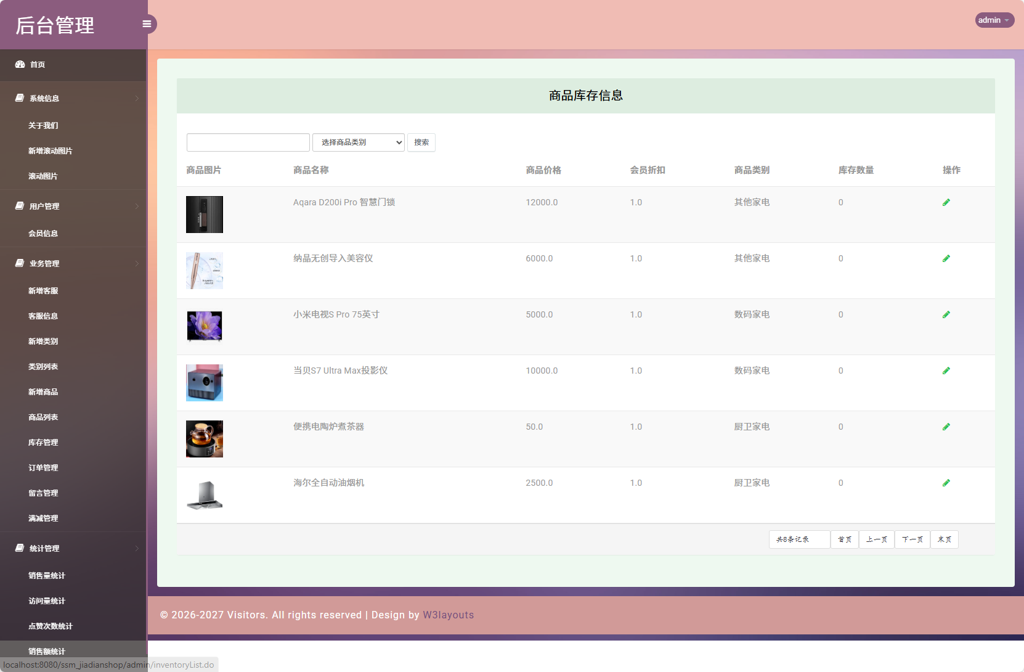Open the admin user dropdown
Image resolution: width=1024 pixels, height=672 pixels.
point(994,20)
